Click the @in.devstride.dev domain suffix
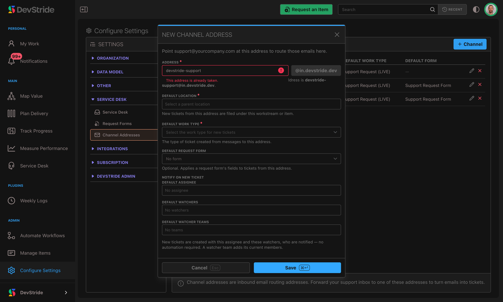 point(316,70)
